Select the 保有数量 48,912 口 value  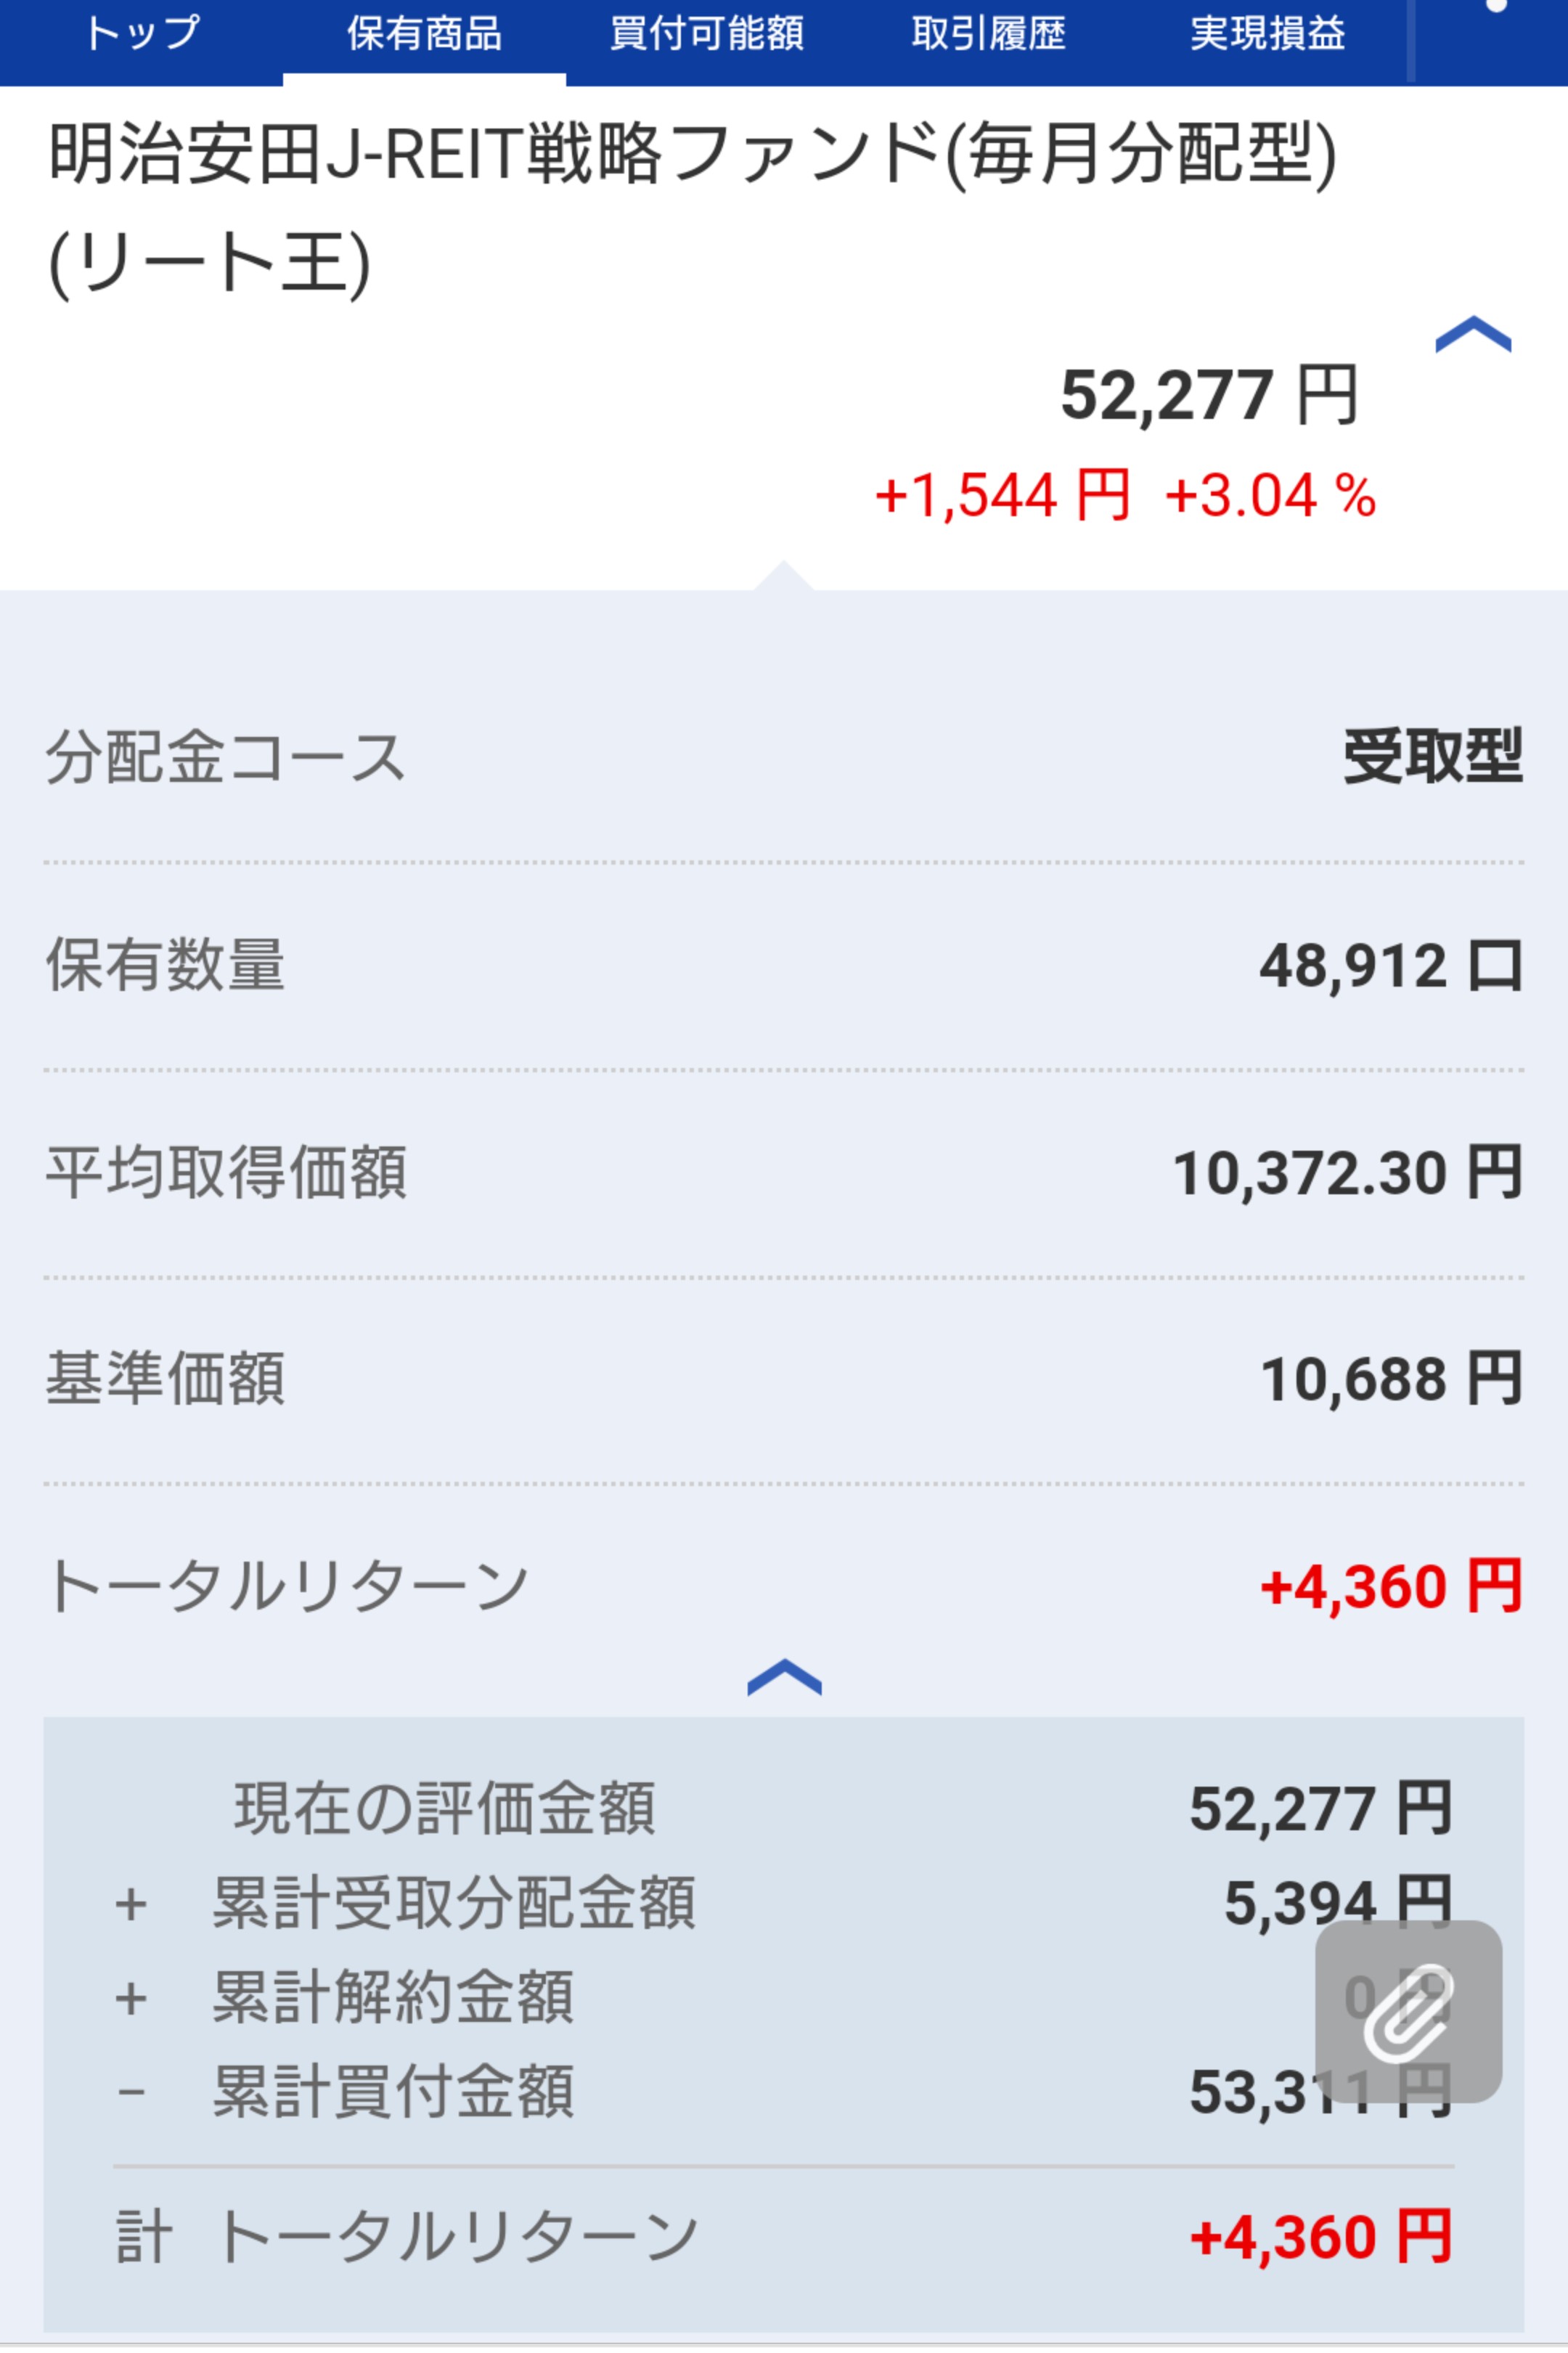tap(1390, 966)
